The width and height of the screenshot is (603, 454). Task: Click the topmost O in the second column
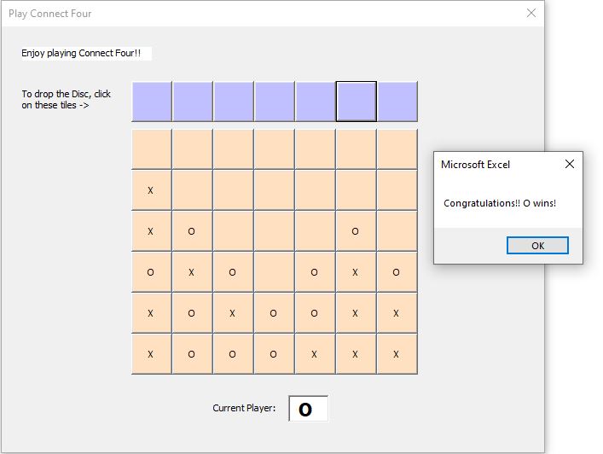[x=192, y=231]
